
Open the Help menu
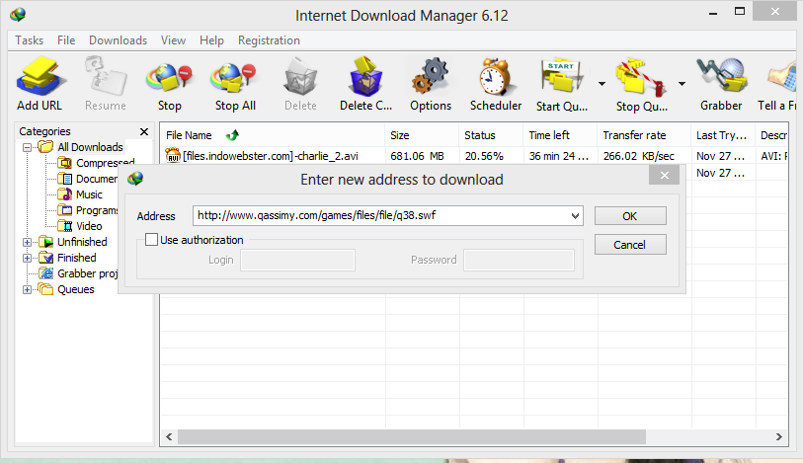pyautogui.click(x=211, y=40)
